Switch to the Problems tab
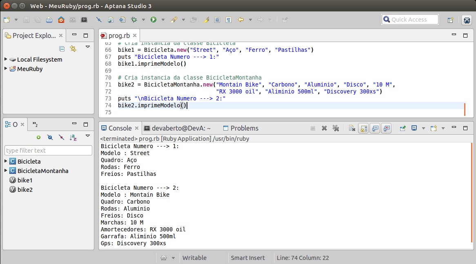 (244, 128)
